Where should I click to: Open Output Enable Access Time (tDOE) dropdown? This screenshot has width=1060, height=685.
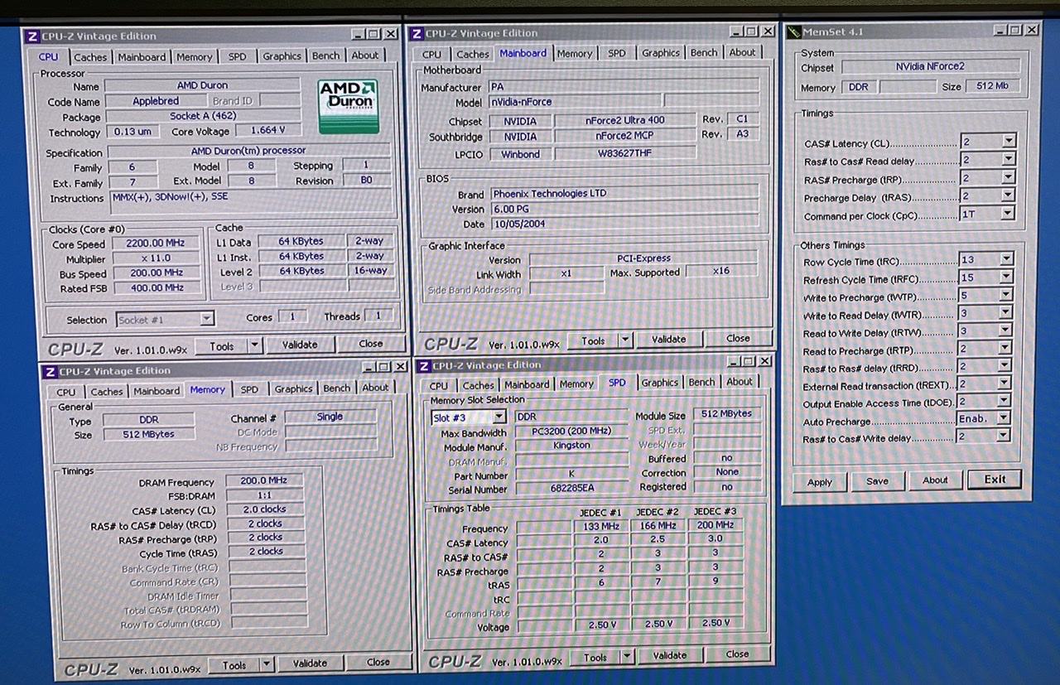pyautogui.click(x=1005, y=402)
